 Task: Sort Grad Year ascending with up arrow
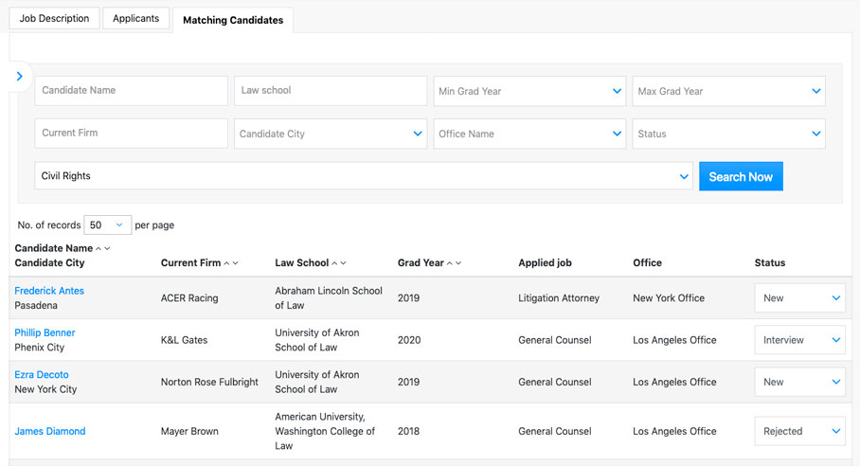(450, 263)
